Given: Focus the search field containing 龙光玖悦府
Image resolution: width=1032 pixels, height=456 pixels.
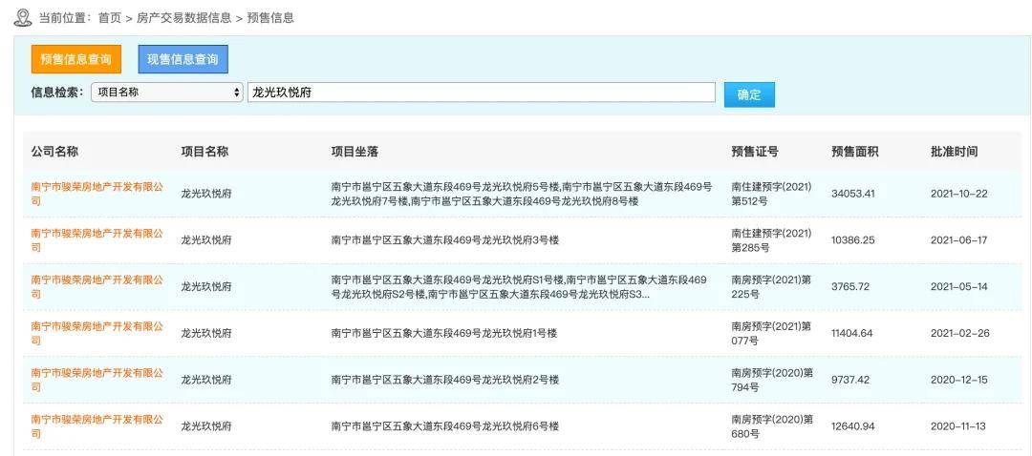Looking at the screenshot, I should coord(481,93).
